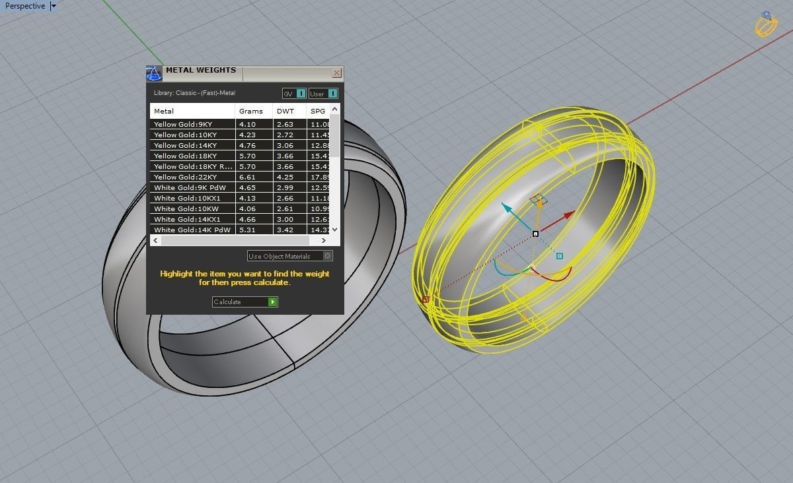Select the White Gold:10KX1 row

240,198
